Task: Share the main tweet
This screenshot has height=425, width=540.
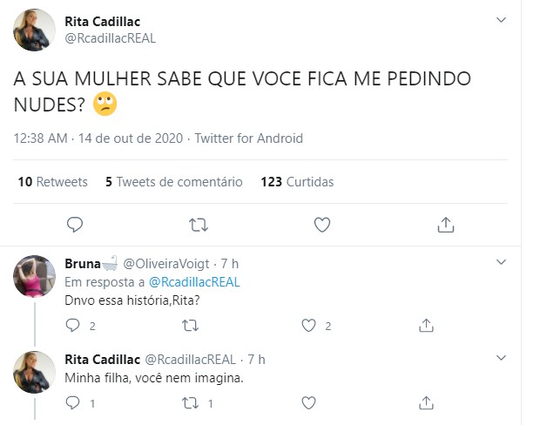Action: point(445,225)
